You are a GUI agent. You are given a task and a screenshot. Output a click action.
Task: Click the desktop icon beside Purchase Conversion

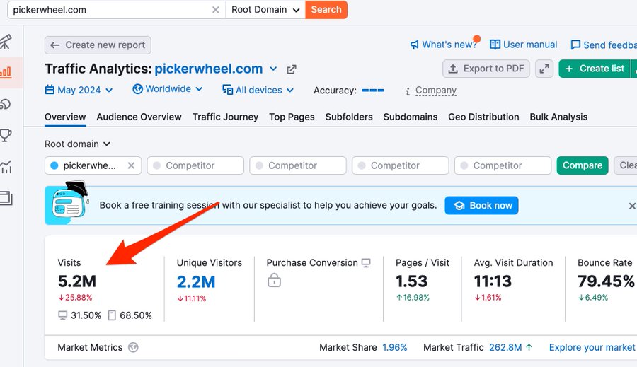366,263
